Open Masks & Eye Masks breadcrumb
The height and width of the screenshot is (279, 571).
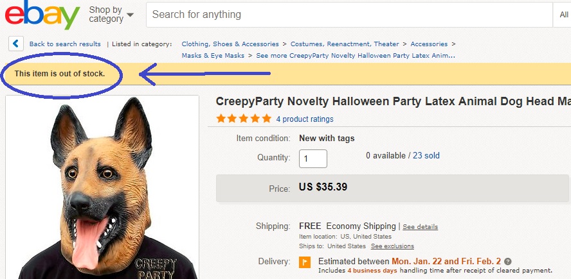[213, 56]
